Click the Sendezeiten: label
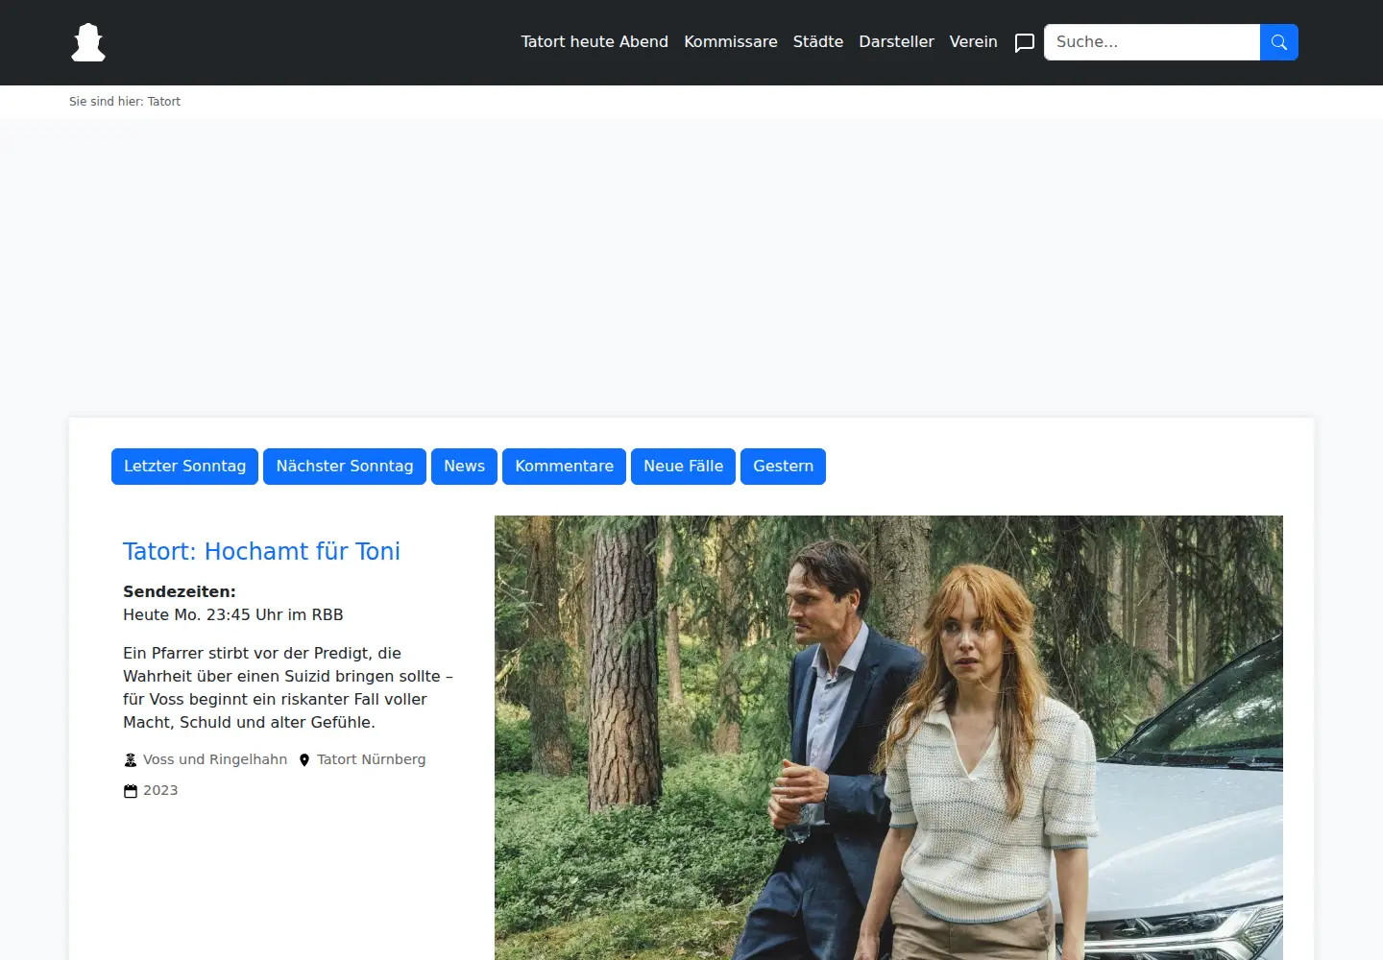 [x=180, y=591]
